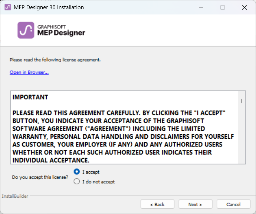The height and width of the screenshot is (214, 256).
Task: Click the purple MEP Designer logo
Action: pyautogui.click(x=26, y=30)
